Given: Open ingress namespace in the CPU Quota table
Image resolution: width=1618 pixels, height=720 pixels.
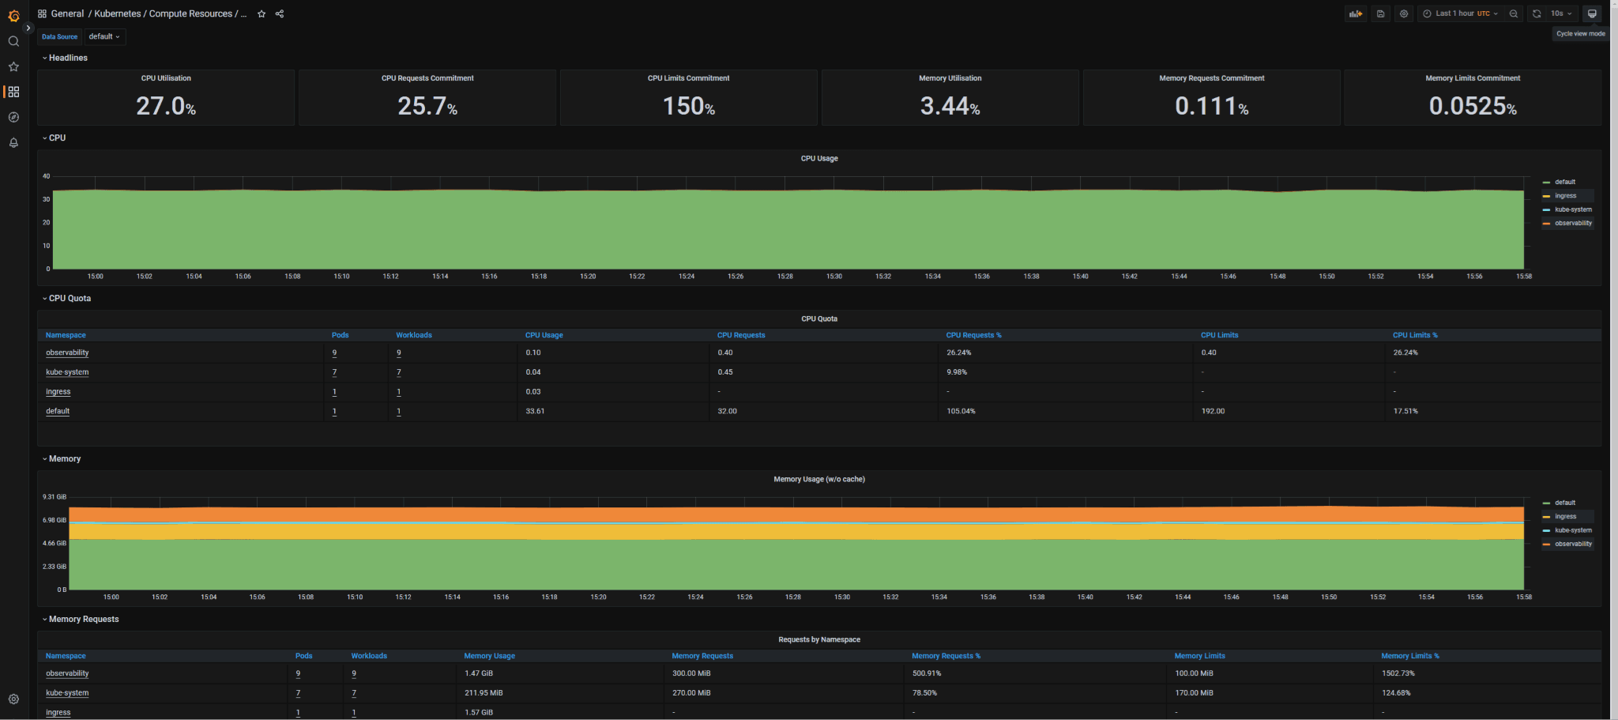Looking at the screenshot, I should [x=58, y=392].
